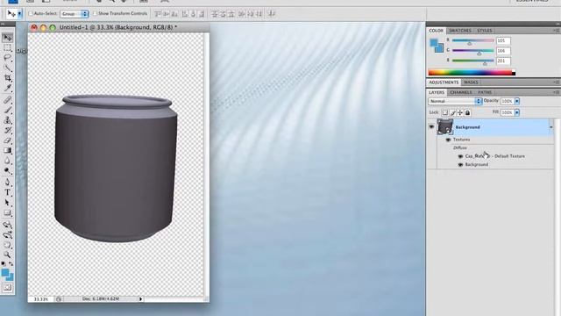Click the color spectrum ramp
This screenshot has height=316, width=561.
coord(472,73)
